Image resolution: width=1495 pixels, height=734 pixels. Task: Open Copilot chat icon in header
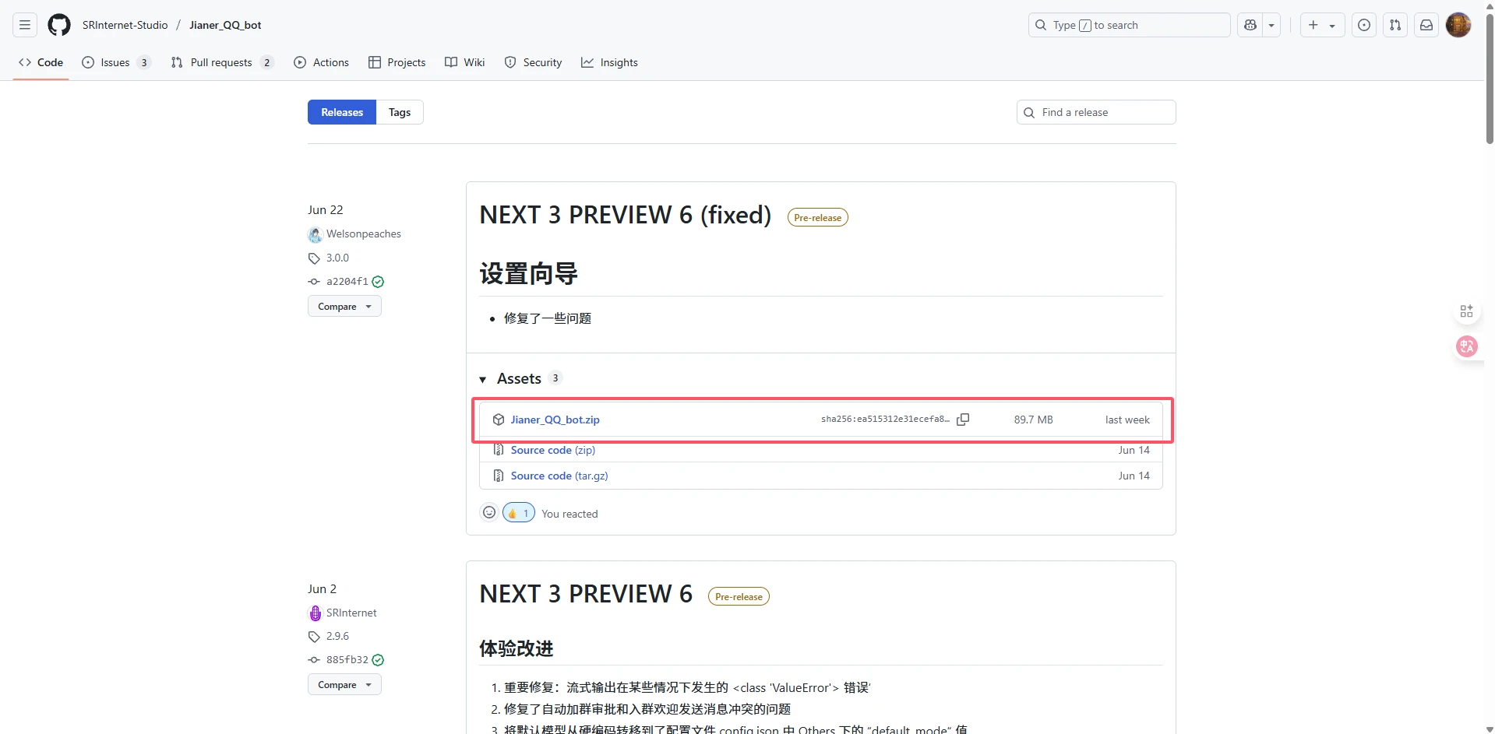[x=1250, y=25]
